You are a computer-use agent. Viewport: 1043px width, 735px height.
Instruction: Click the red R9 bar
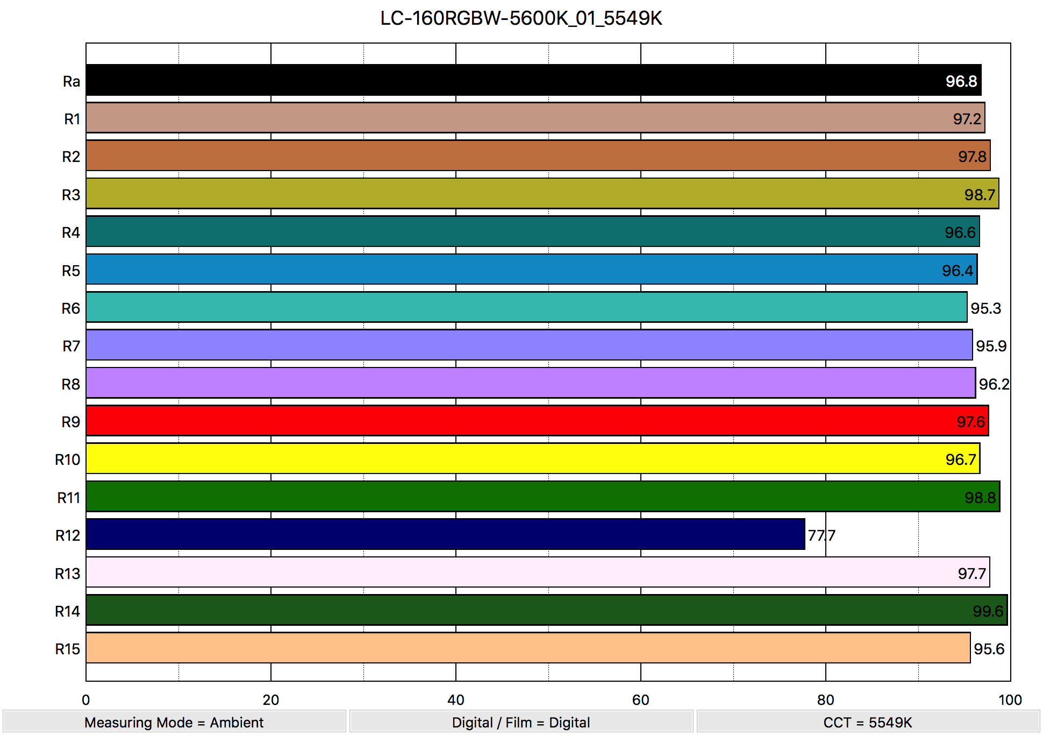point(484,422)
